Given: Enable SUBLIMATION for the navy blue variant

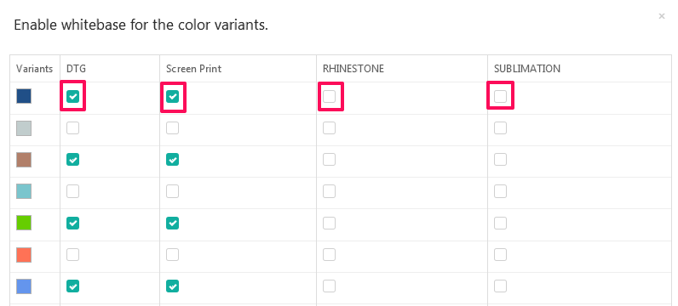Looking at the screenshot, I should (500, 96).
